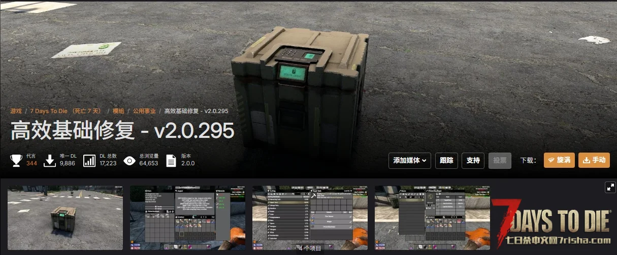This screenshot has height=255, width=617.
Task: Click the version document icon
Action: click(x=171, y=161)
